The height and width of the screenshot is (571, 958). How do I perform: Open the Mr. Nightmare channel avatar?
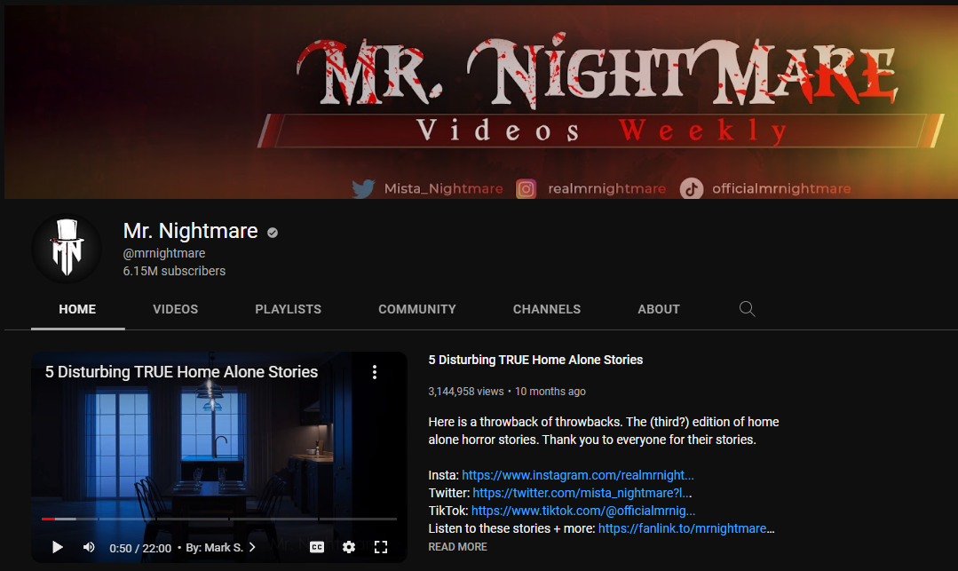67,249
